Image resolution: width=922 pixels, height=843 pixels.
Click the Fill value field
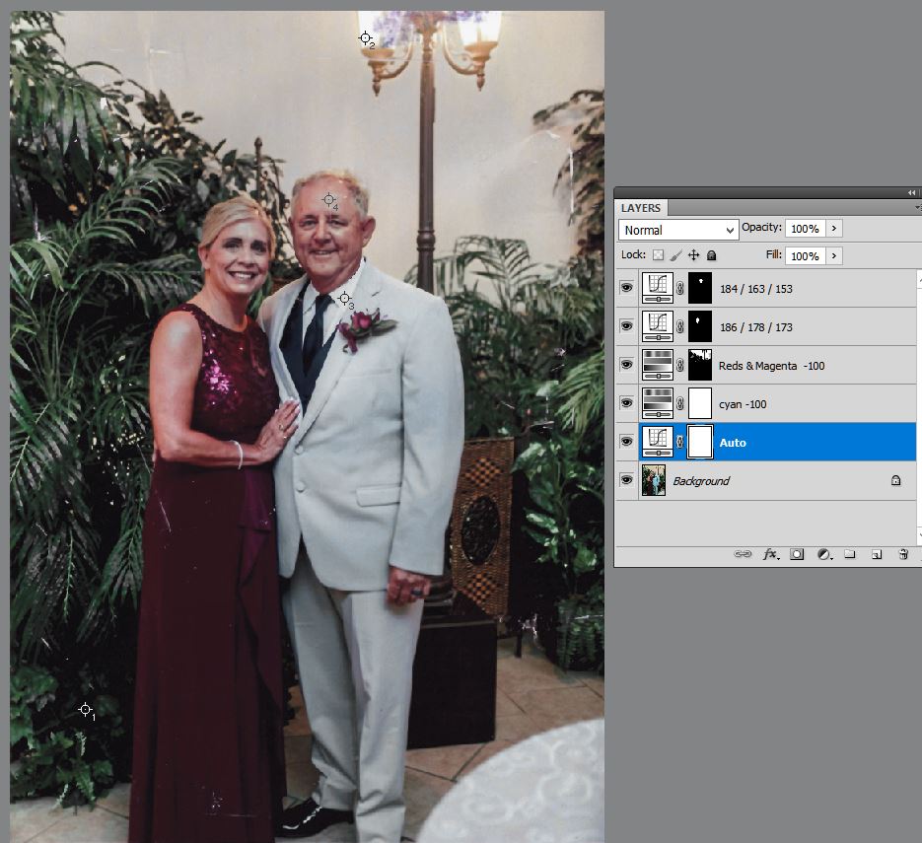805,255
